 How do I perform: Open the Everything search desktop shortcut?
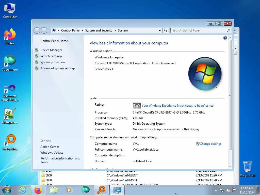pos(10,142)
